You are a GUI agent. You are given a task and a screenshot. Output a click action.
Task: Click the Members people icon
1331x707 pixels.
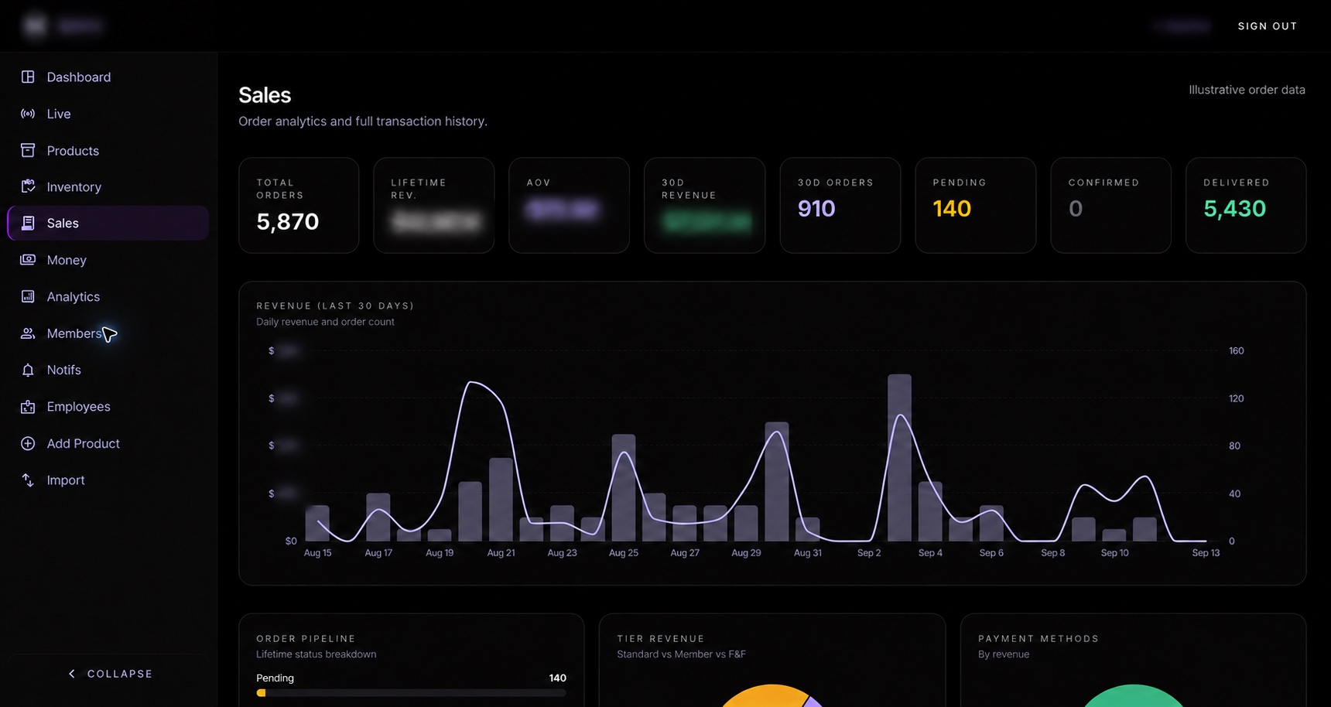28,333
